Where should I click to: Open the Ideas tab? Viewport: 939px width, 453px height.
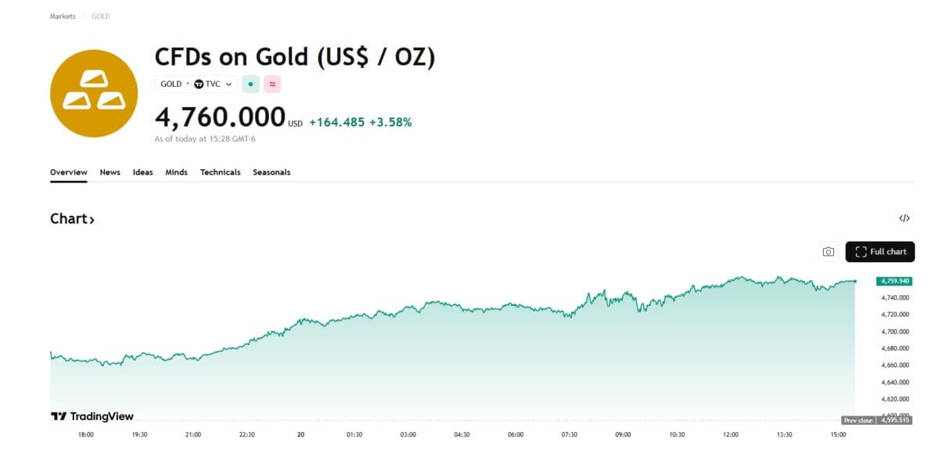143,172
